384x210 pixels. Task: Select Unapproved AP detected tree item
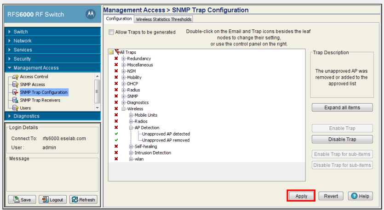pyautogui.click(x=166, y=134)
